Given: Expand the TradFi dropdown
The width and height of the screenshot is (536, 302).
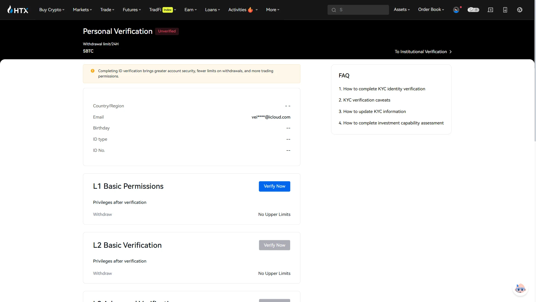Looking at the screenshot, I should pyautogui.click(x=162, y=10).
